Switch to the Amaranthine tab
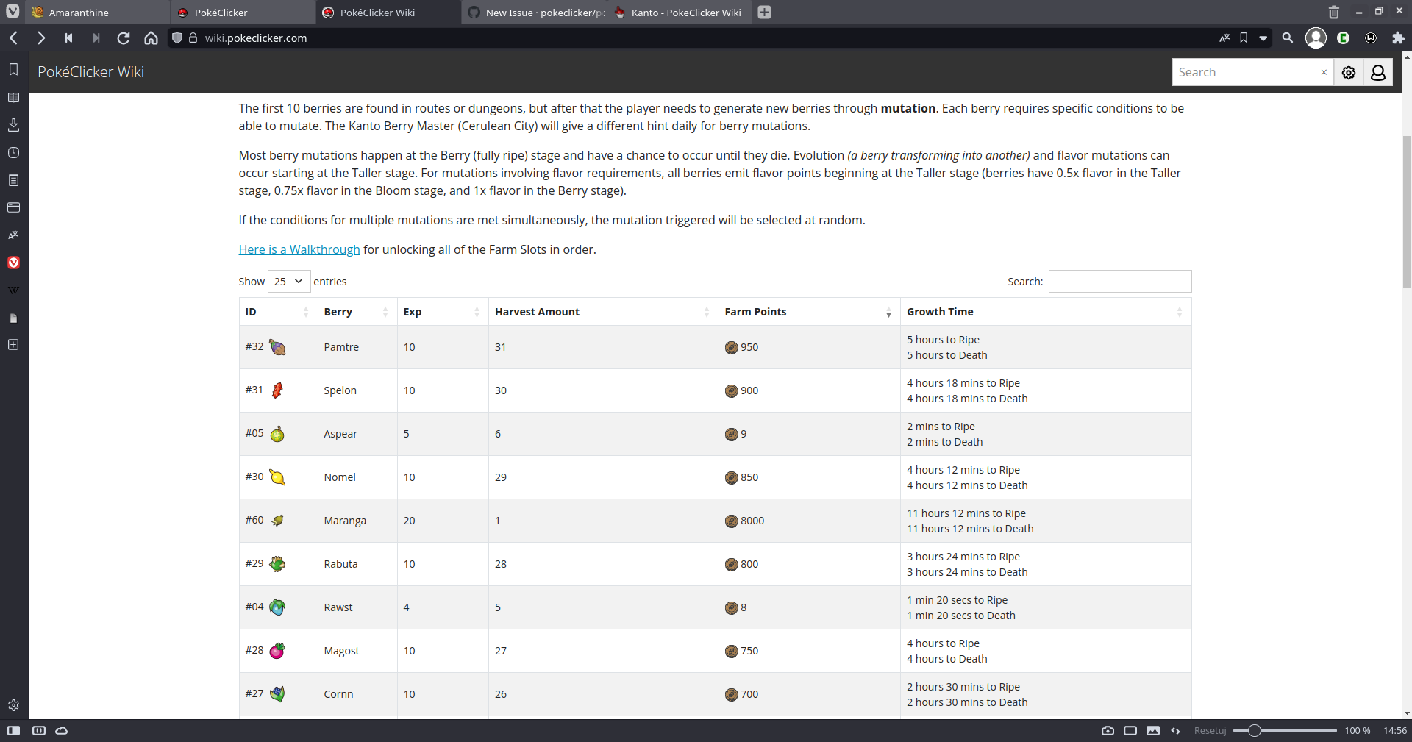Image resolution: width=1412 pixels, height=742 pixels. tap(96, 12)
